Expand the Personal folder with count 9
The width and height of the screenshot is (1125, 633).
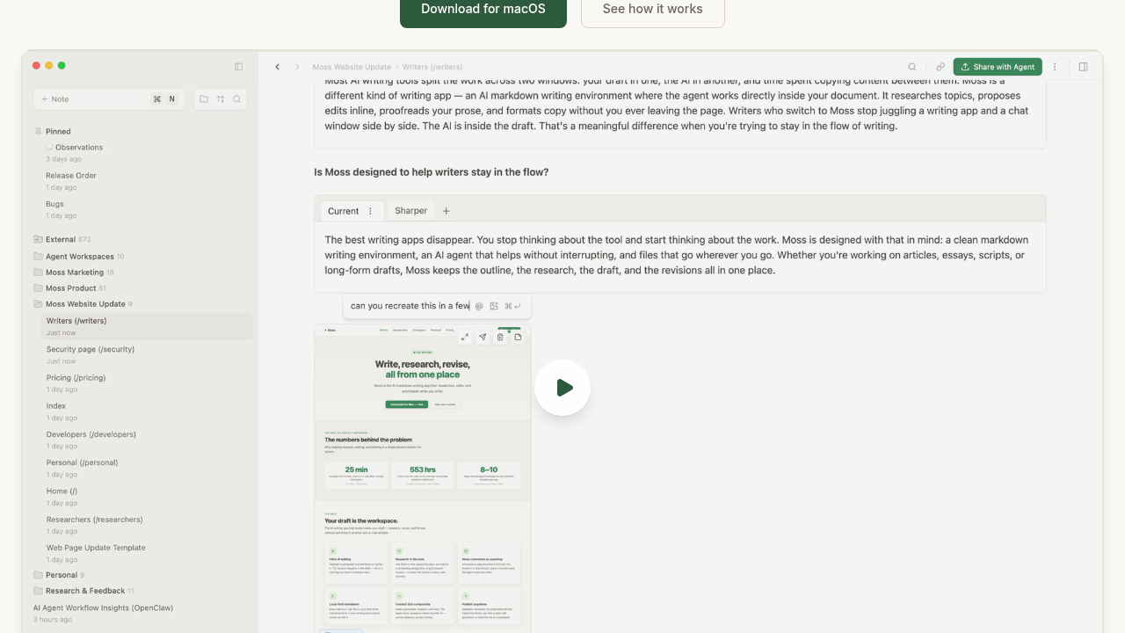[59, 575]
